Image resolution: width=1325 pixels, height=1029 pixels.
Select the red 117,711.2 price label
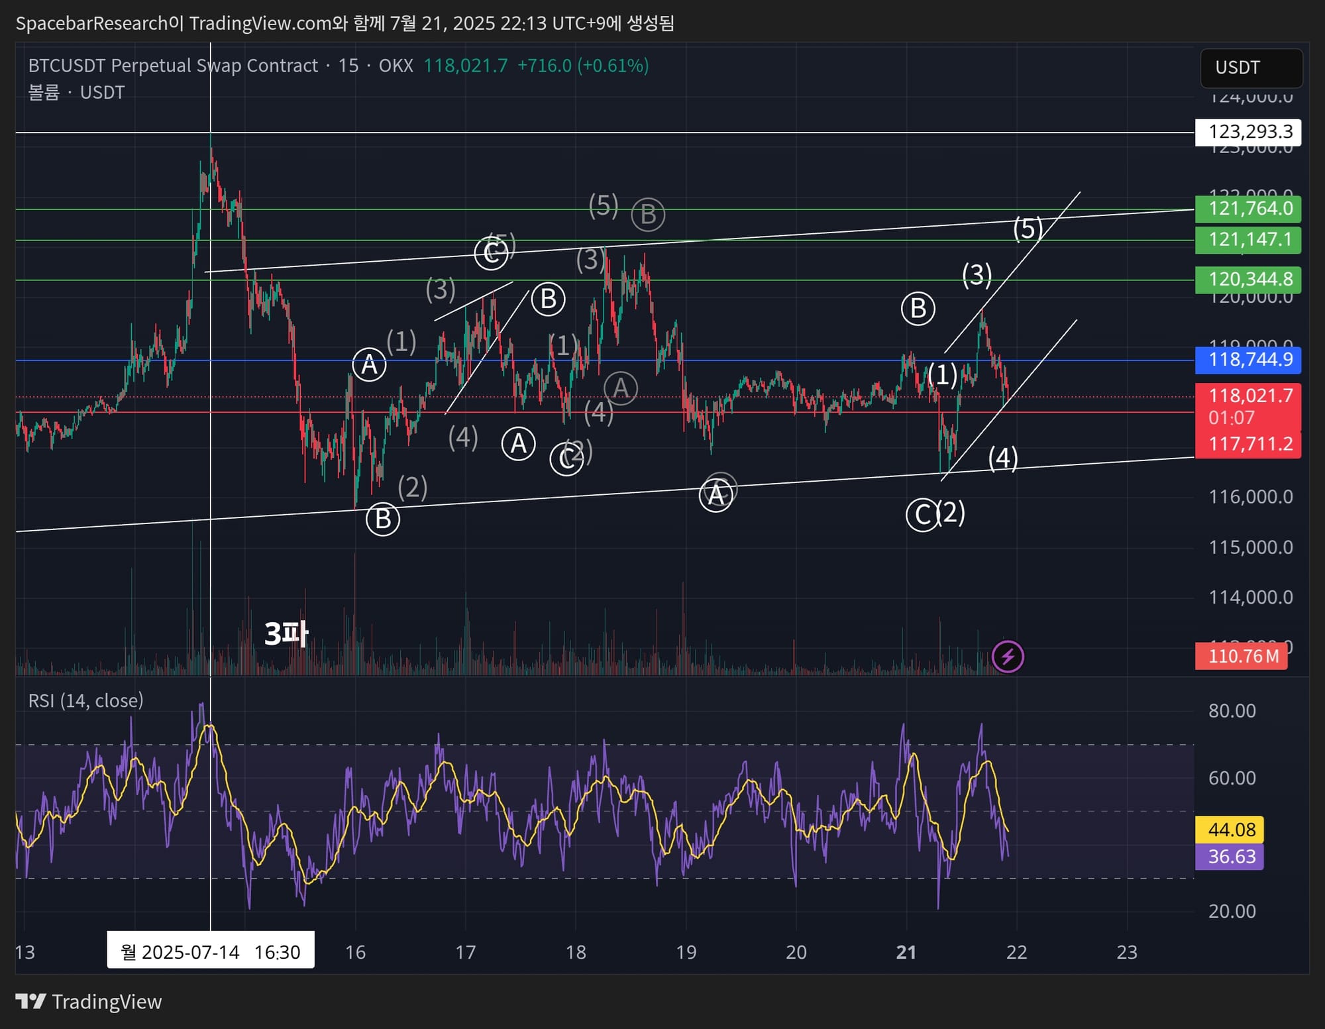click(1248, 444)
